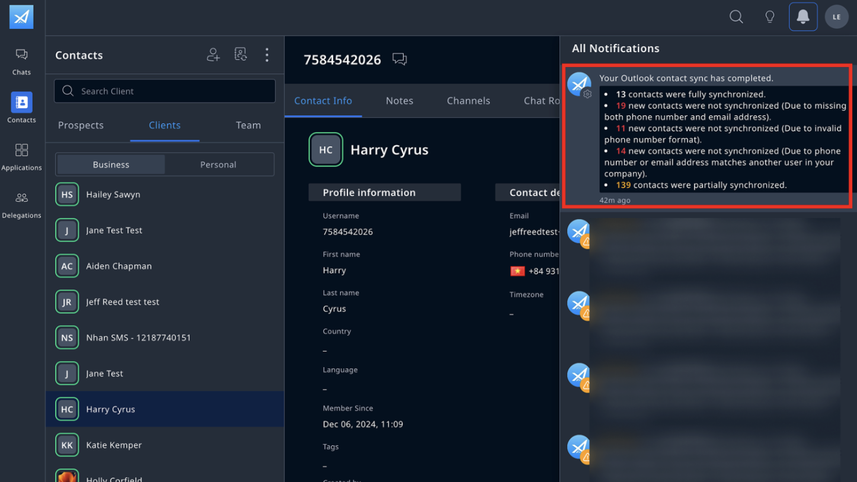Select the Clients tab
Screen dimensions: 857x482
point(165,126)
